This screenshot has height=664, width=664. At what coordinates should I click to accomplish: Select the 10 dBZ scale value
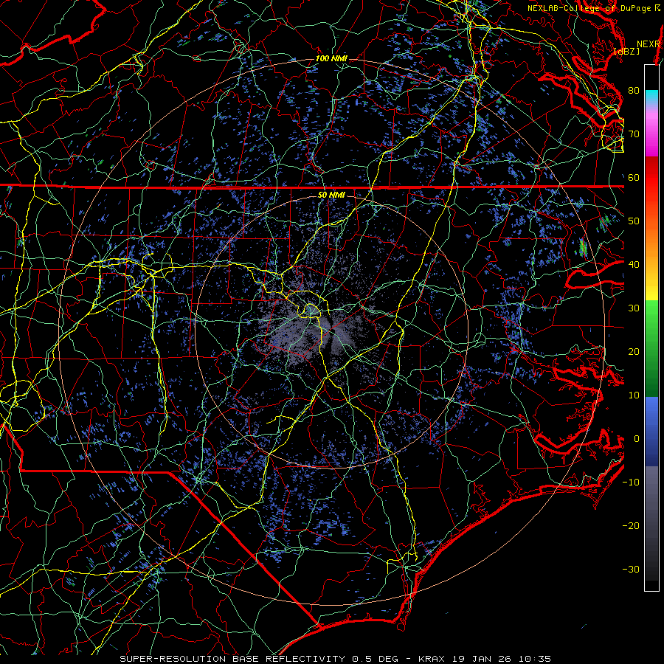pyautogui.click(x=634, y=395)
